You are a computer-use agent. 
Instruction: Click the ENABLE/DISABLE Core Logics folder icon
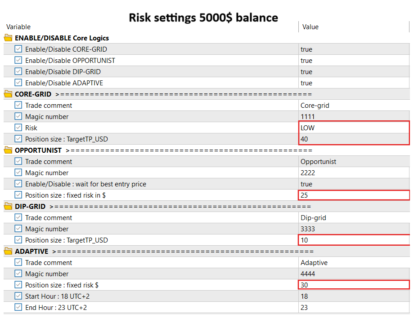(8, 38)
